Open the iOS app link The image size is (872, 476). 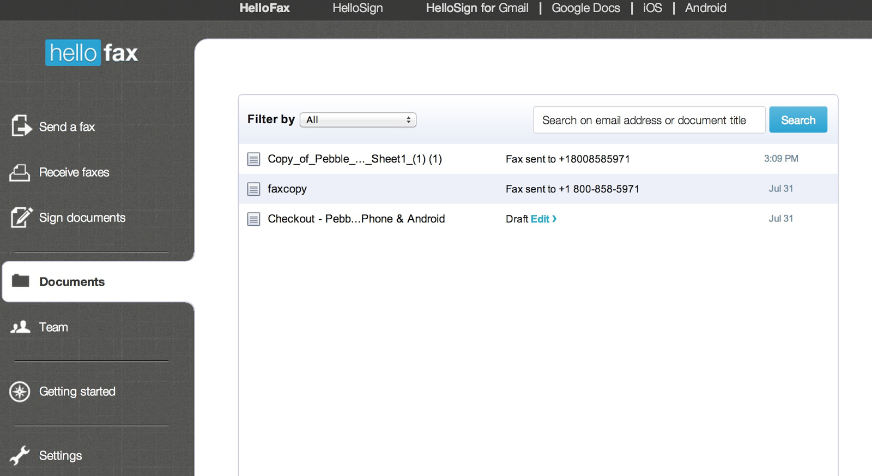652,8
